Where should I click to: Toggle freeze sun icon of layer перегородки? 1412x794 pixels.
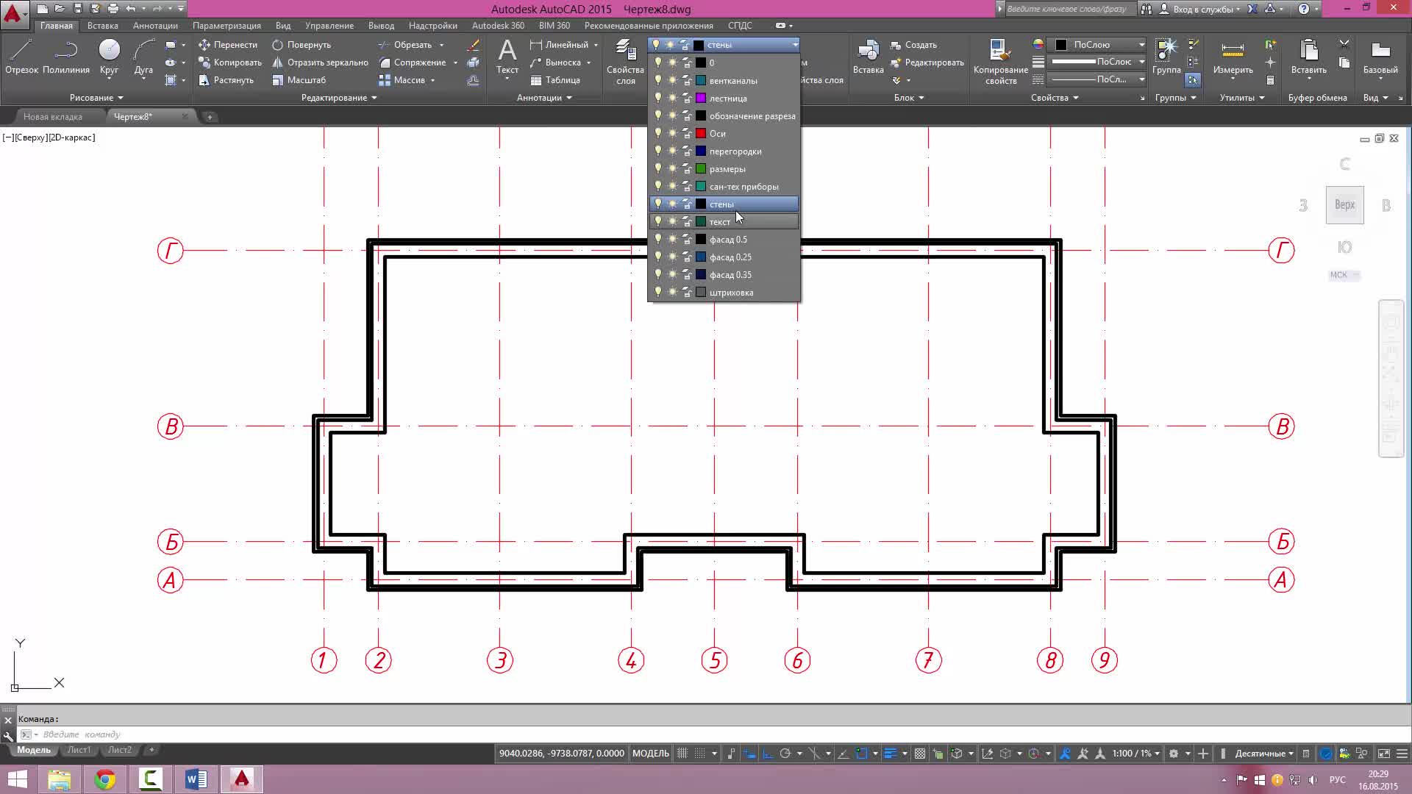(672, 151)
